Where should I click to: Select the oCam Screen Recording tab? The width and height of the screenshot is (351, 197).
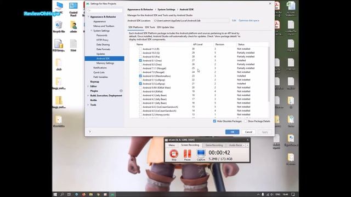pyautogui.click(x=190, y=145)
